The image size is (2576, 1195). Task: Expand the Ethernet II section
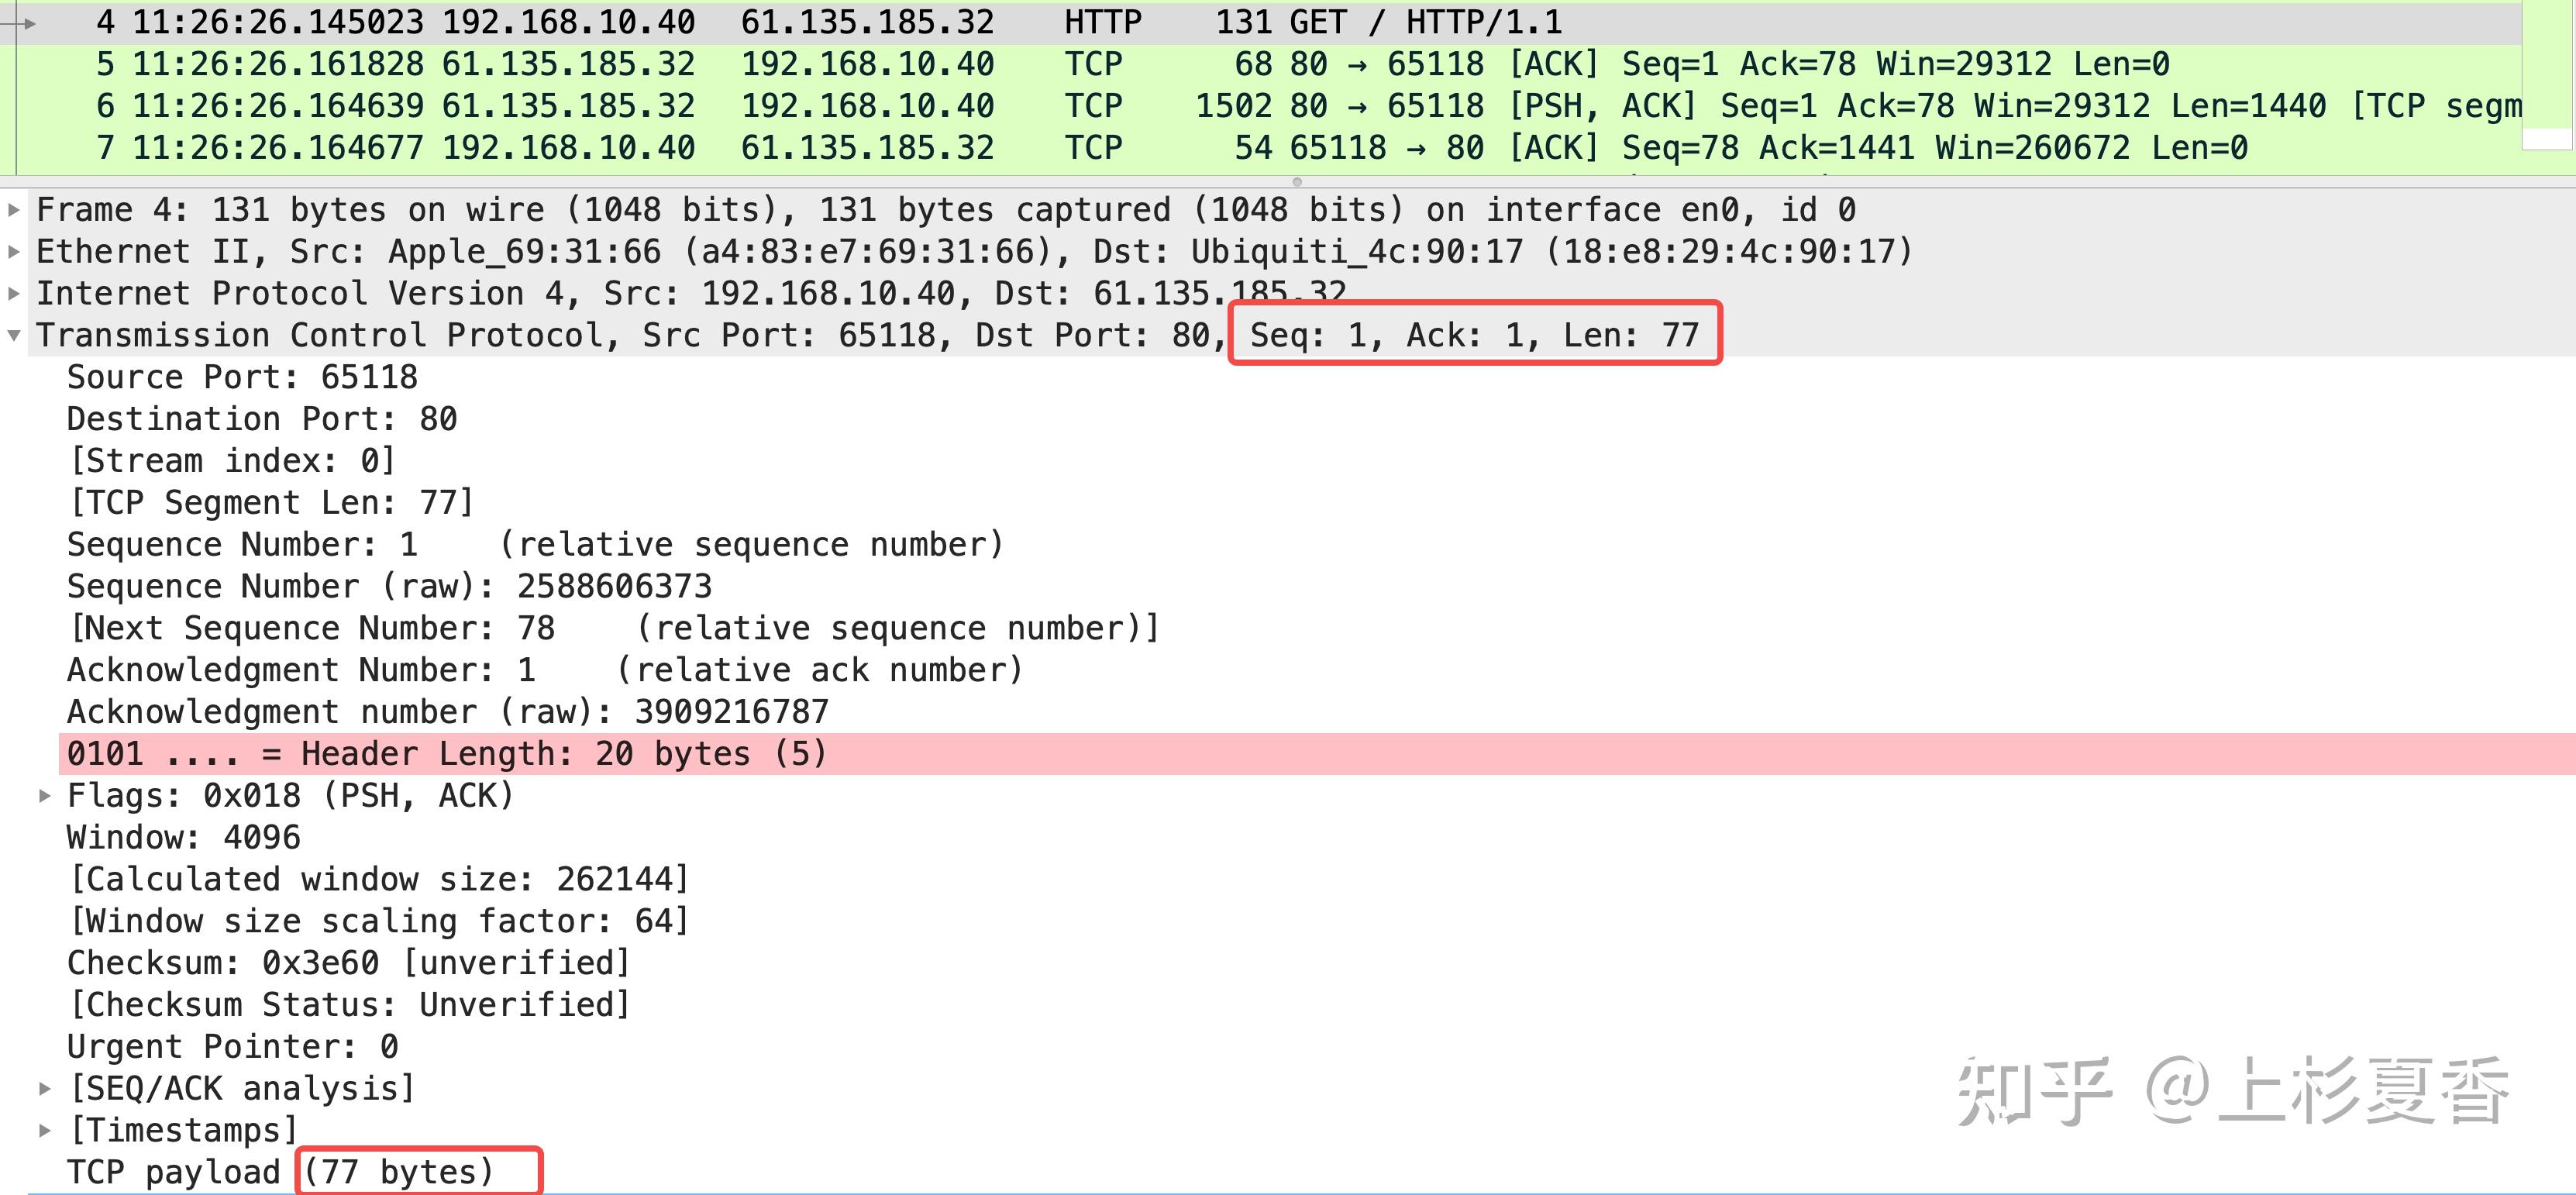[14, 252]
